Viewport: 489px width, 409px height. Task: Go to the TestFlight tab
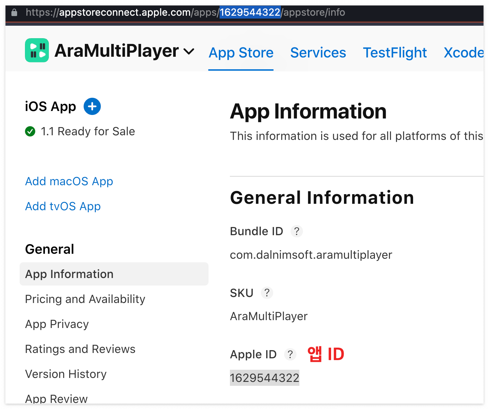coord(395,53)
